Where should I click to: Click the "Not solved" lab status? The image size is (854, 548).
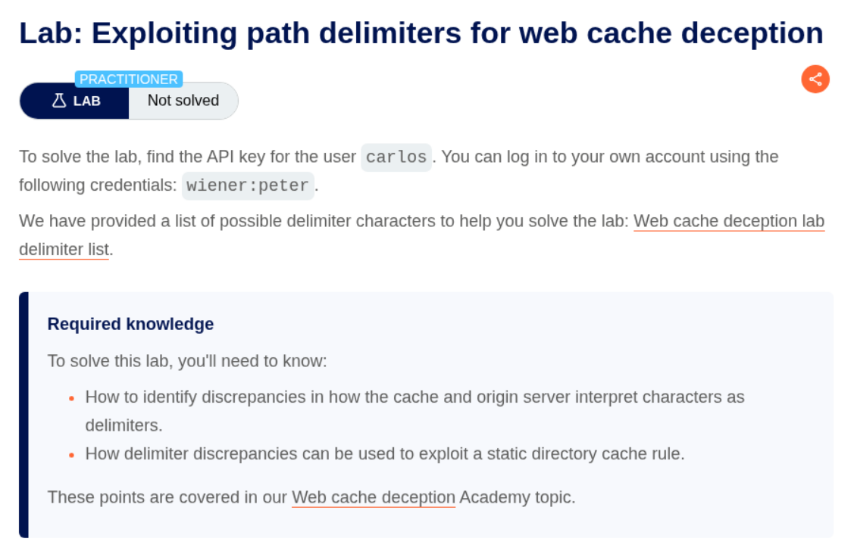(x=183, y=101)
